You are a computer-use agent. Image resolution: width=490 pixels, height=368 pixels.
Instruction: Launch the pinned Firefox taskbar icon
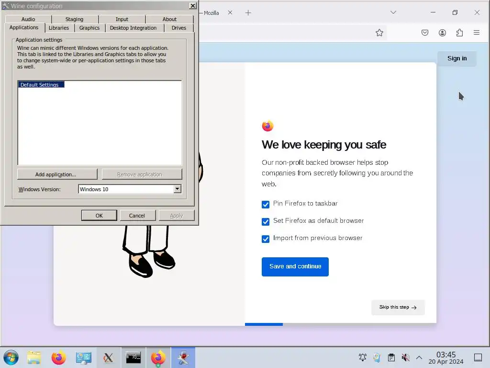click(59, 357)
